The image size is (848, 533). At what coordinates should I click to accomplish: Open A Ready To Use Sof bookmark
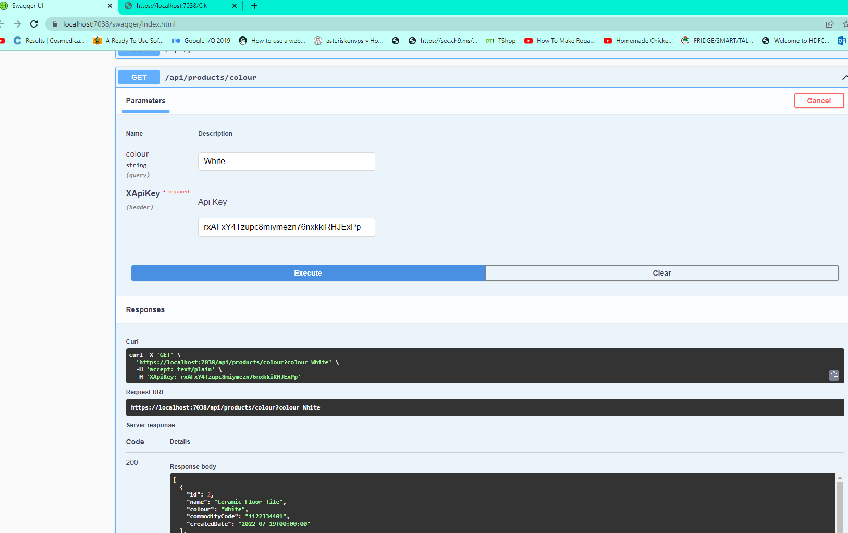click(x=128, y=41)
